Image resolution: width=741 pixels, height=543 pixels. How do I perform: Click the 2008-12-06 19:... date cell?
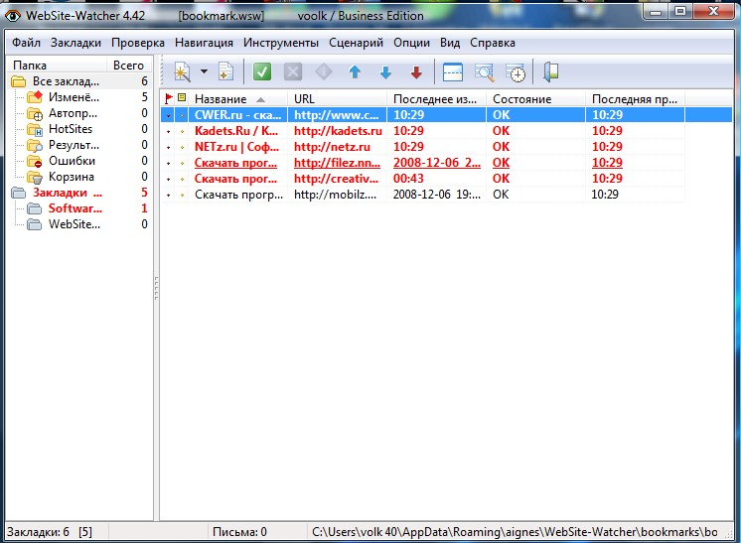pyautogui.click(x=437, y=195)
